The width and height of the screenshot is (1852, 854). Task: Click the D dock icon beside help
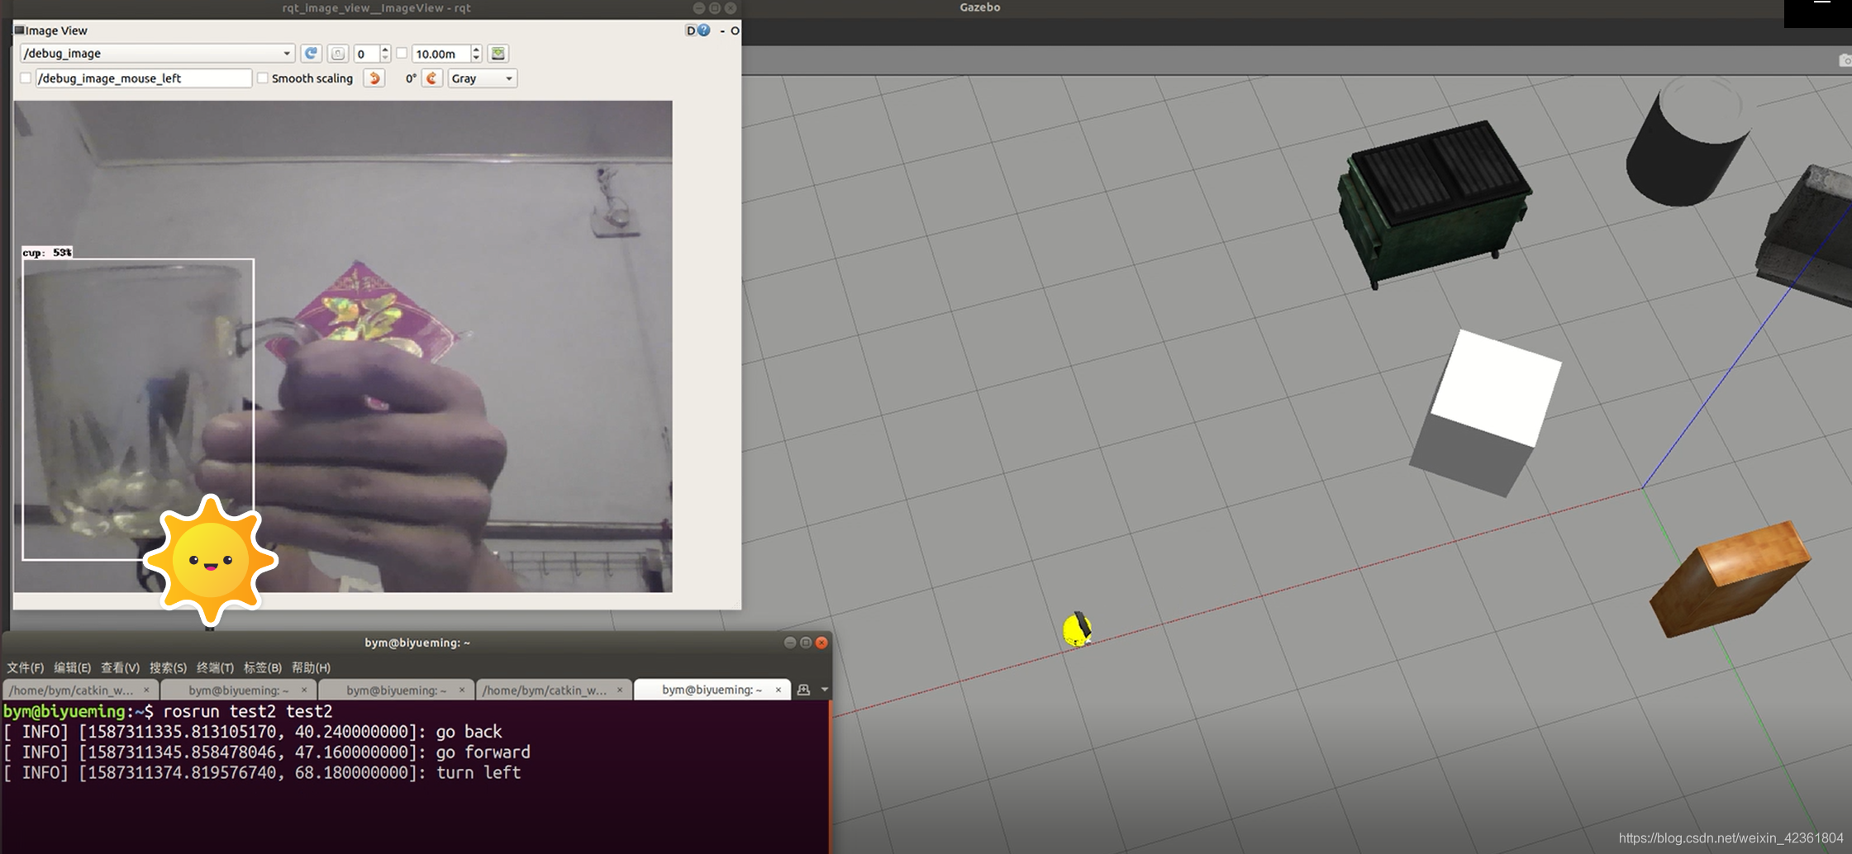(691, 31)
